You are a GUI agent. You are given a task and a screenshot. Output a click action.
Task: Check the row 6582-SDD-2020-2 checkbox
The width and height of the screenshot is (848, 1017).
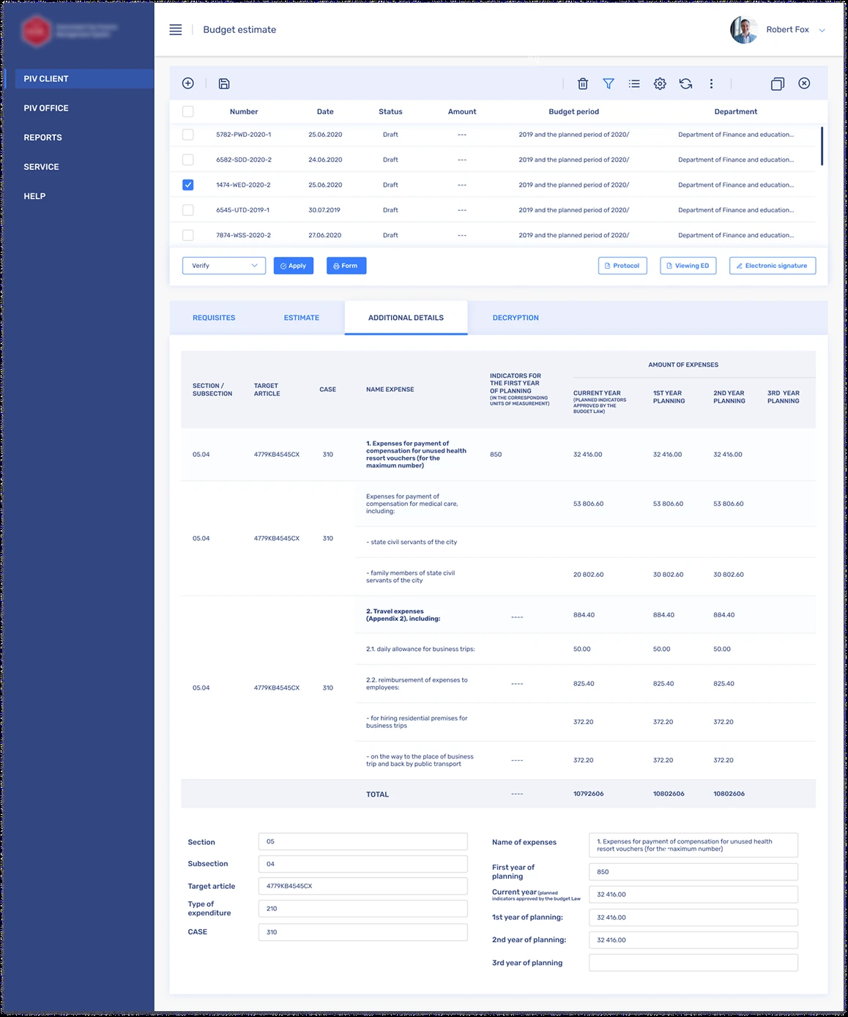tap(188, 160)
